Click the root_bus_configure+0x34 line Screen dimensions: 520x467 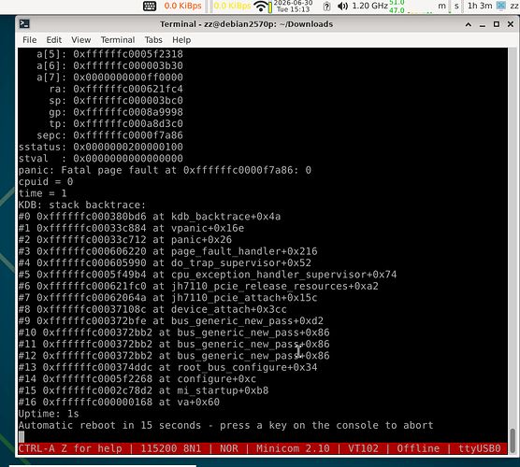pos(168,367)
